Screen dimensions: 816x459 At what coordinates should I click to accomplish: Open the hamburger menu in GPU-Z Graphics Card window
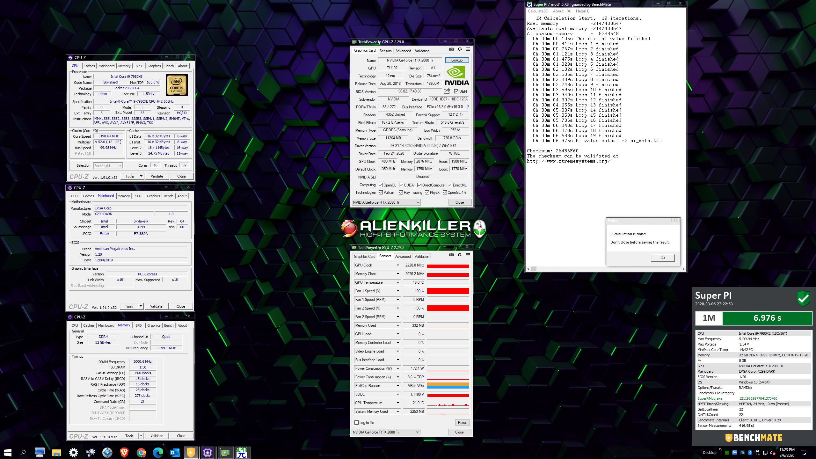(x=468, y=49)
